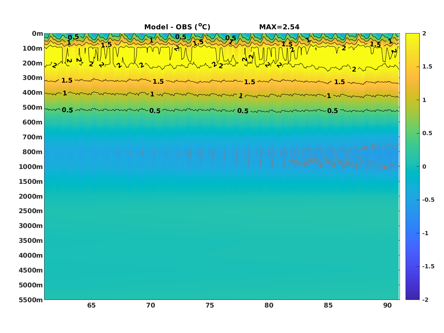Click the plot title 'Model - OBS (°C)'
The height and width of the screenshot is (333, 444).
pos(177,27)
